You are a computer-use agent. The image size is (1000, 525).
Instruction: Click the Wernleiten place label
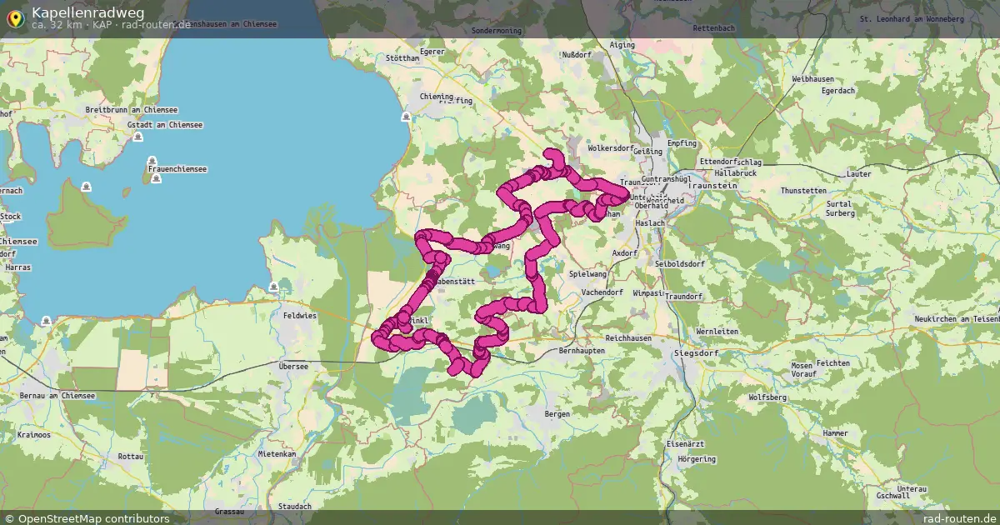[717, 332]
